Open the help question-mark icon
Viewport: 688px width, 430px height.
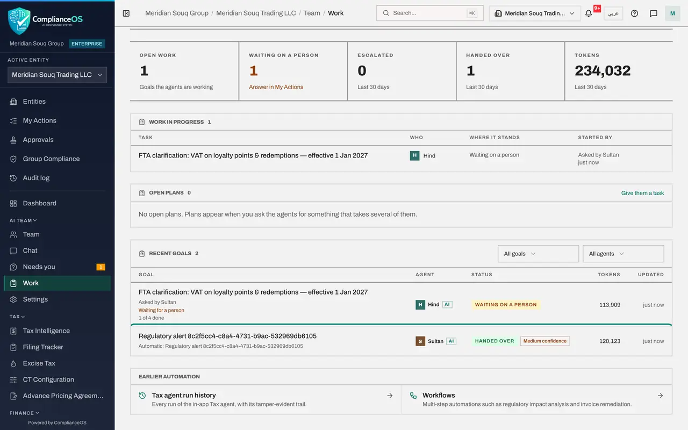[x=634, y=13]
